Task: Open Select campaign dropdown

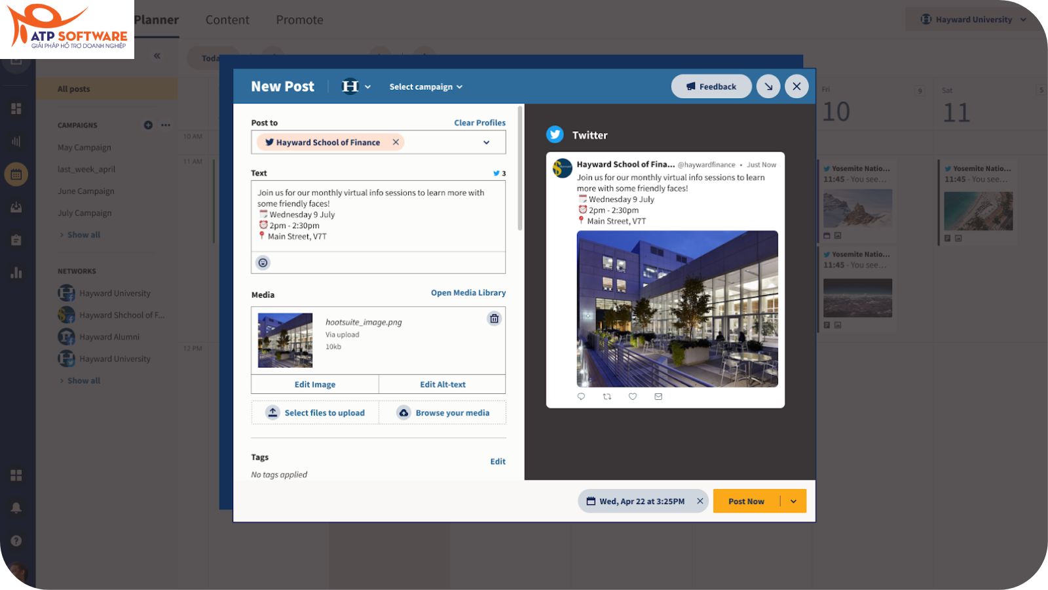Action: tap(426, 87)
